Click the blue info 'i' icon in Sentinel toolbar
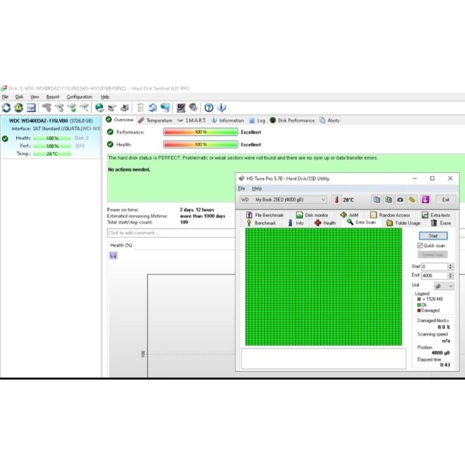This screenshot has width=465, height=465. click(221, 108)
